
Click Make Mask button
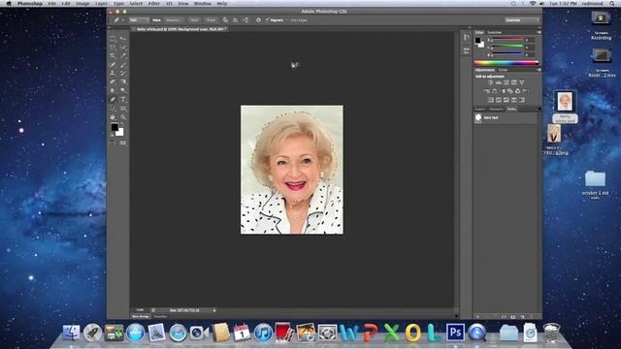[x=194, y=19]
